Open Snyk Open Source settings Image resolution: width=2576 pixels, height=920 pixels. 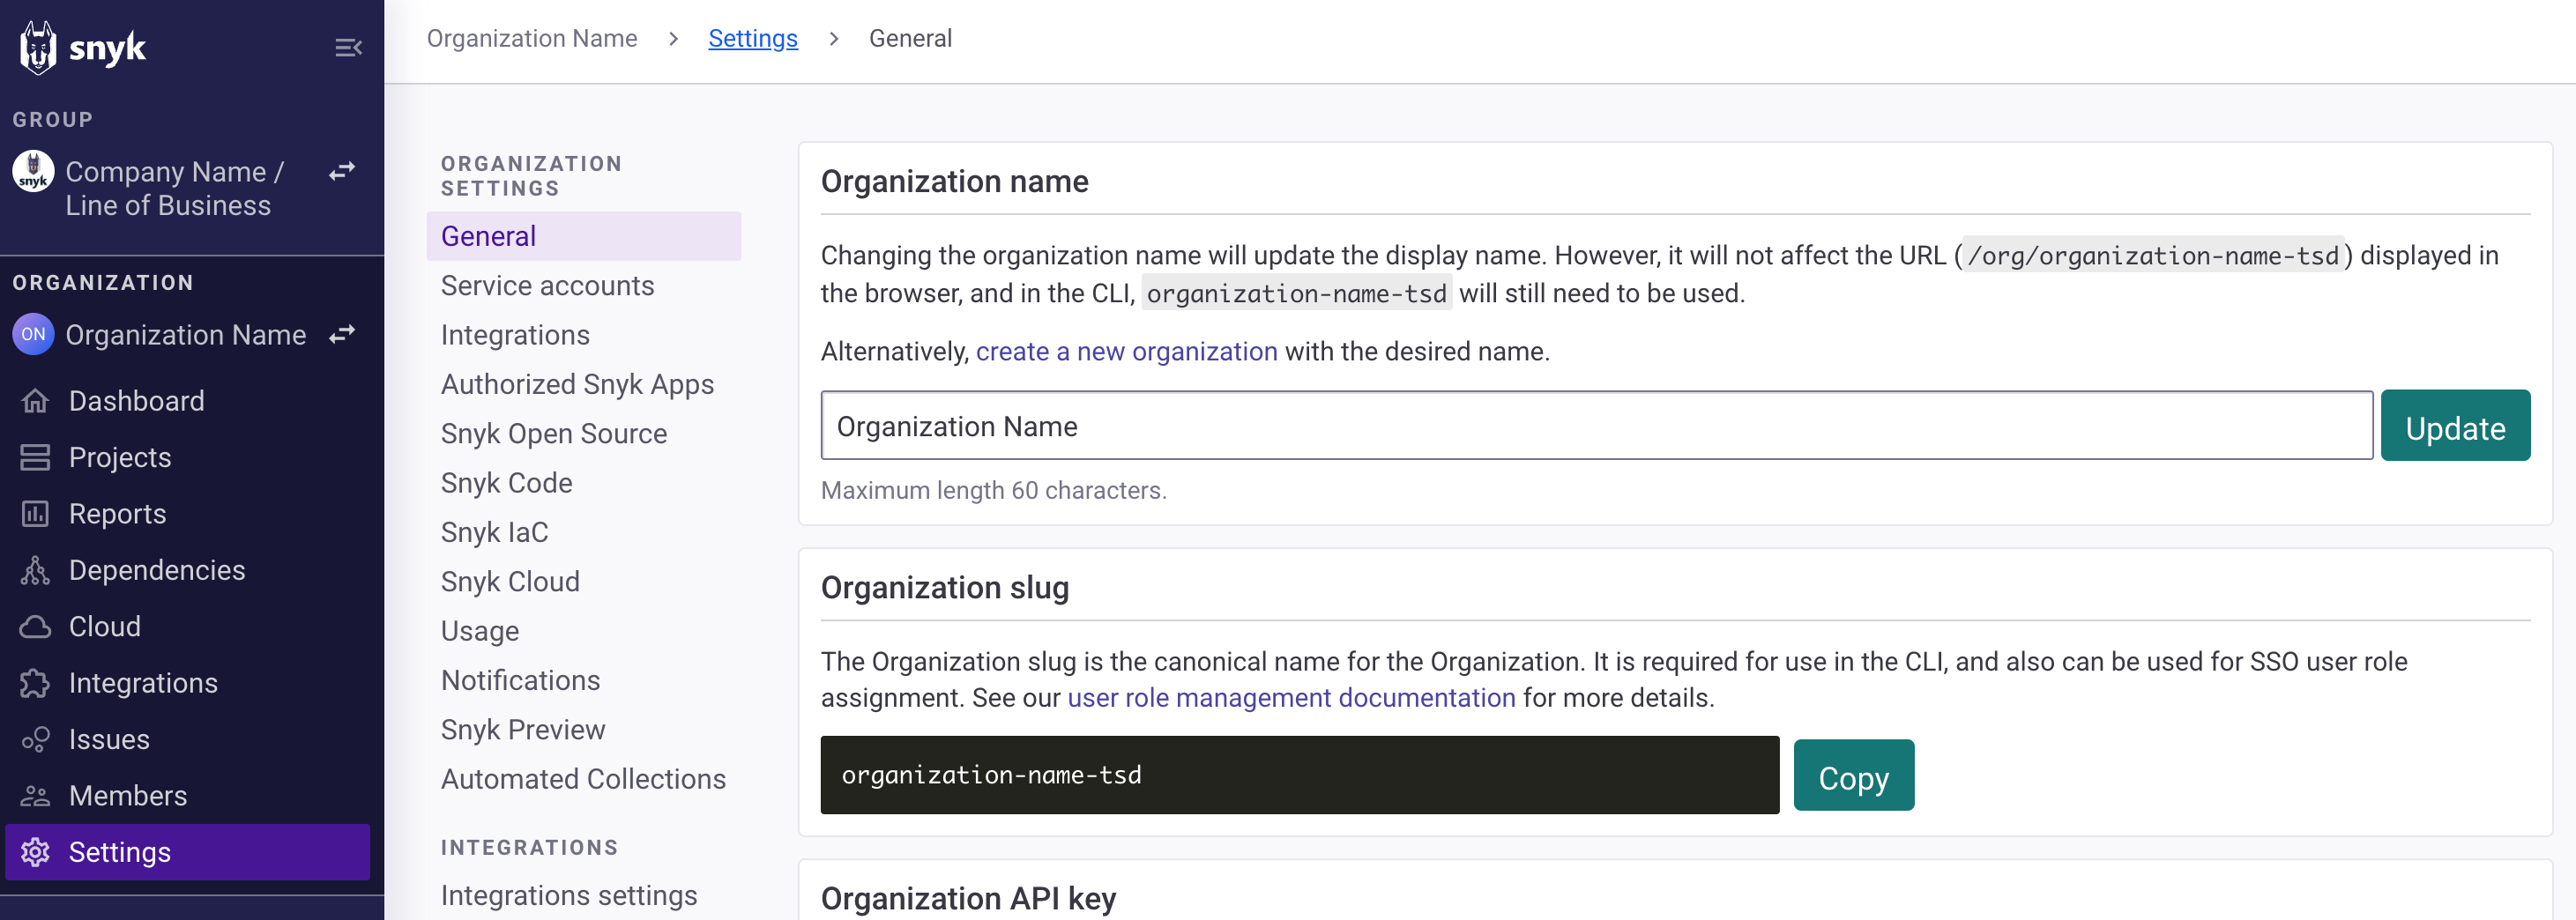click(554, 434)
